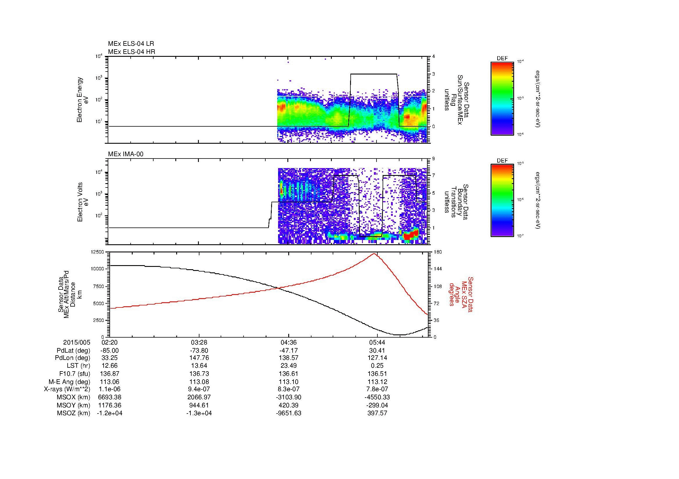Screen dimensions: 679x479
Task: Click the MSOZ value '-9651.63'
Action: (288, 414)
